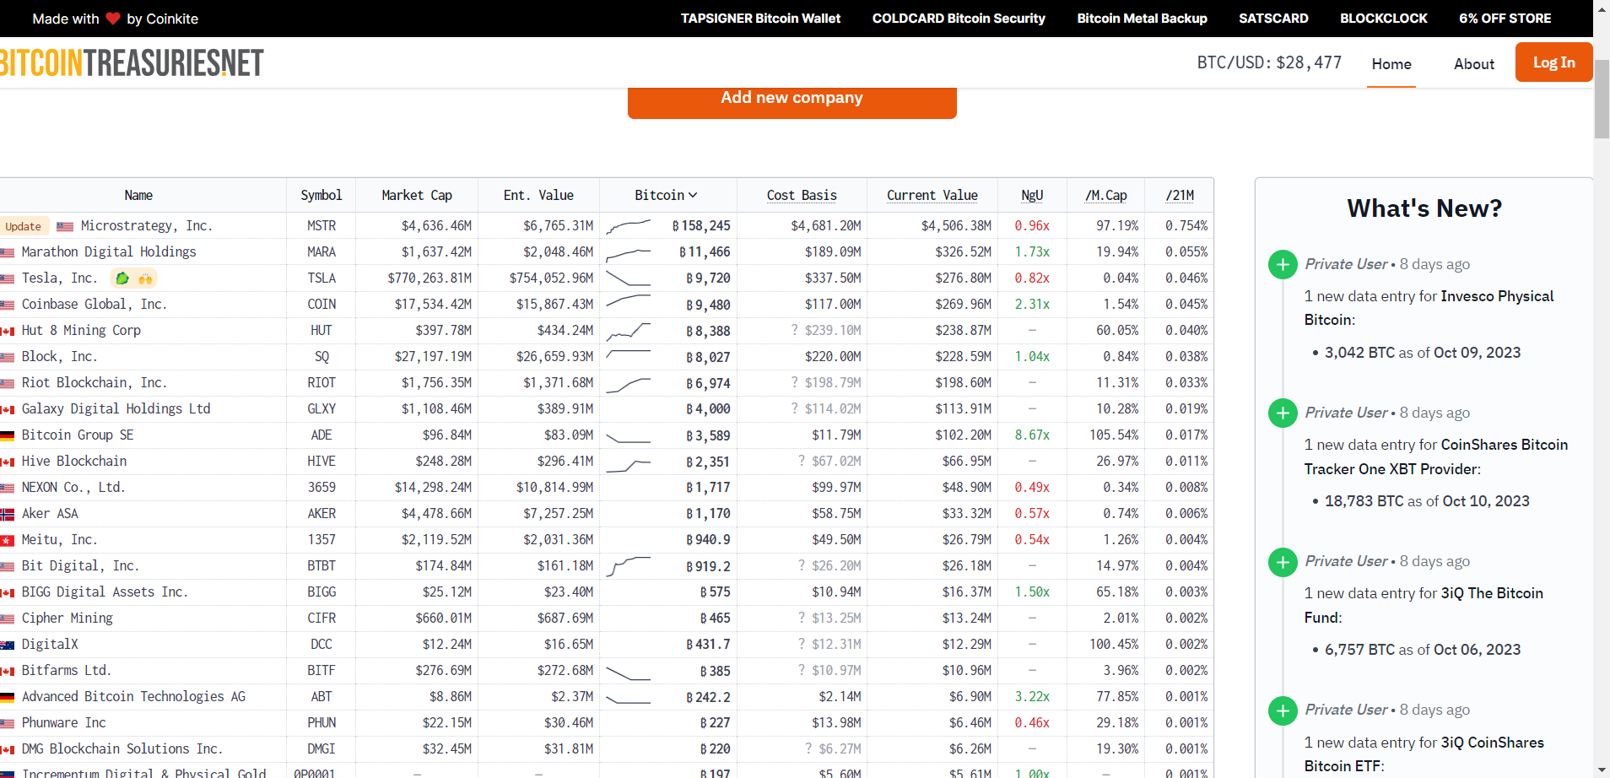
Task: Click the US flag beside Microstrategy, Inc.
Action: coord(65,226)
